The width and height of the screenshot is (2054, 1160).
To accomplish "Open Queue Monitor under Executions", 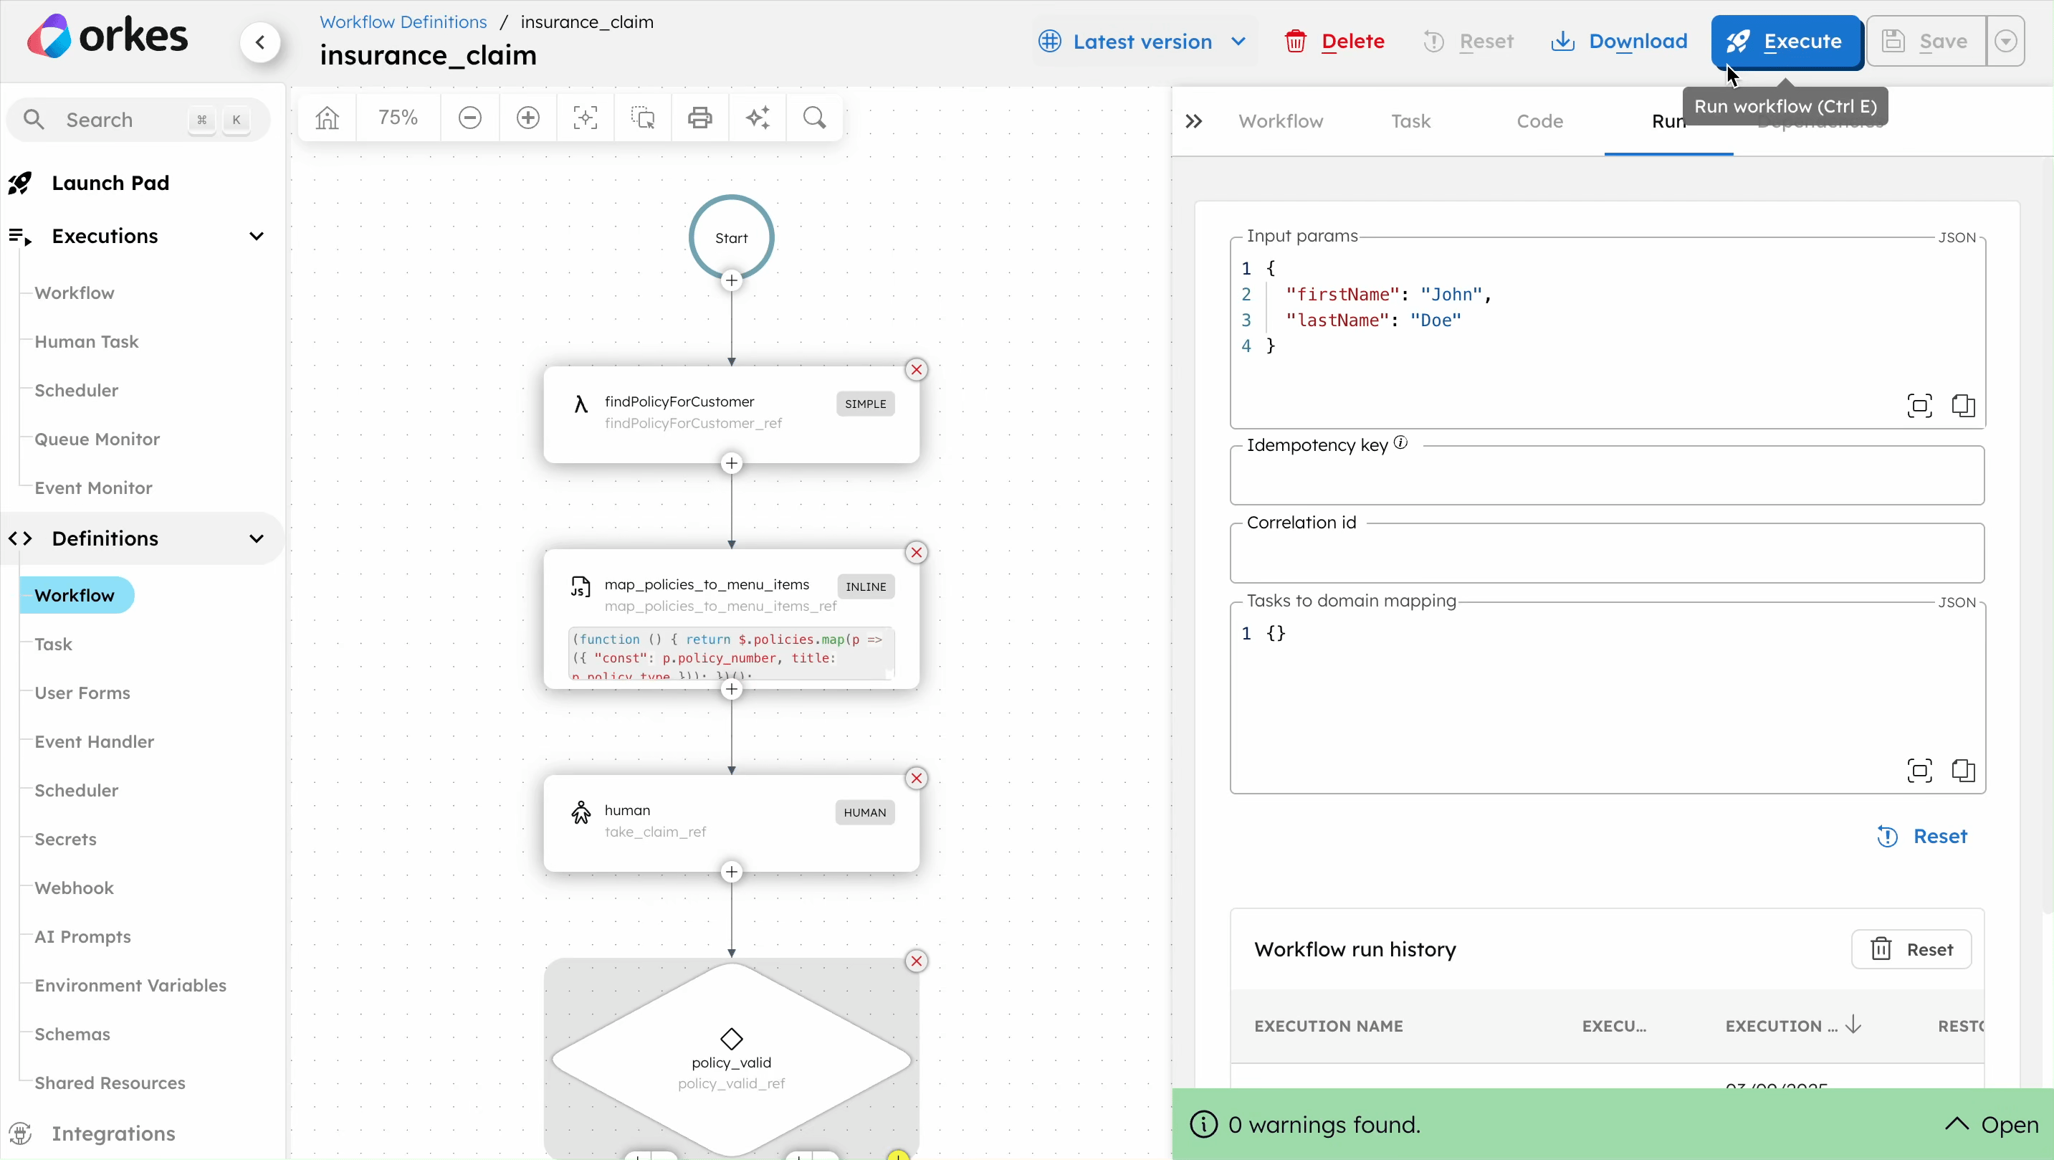I will [97, 439].
